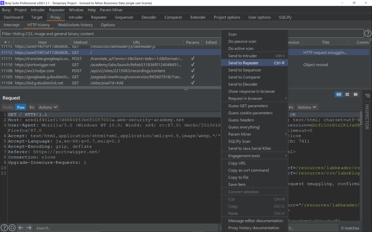Open the Burp menu in menu bar

click(6, 10)
